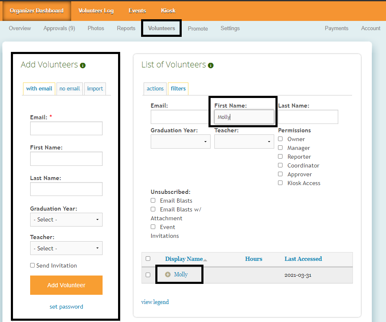Image resolution: width=386 pixels, height=322 pixels.
Task: Open Kiosk tab
Action: point(168,11)
